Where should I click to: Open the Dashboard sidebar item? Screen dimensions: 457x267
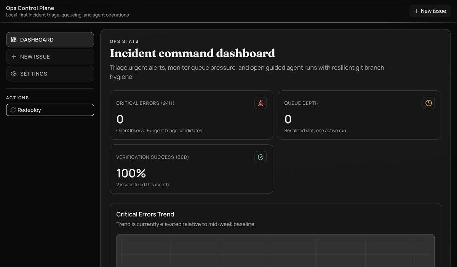tap(50, 40)
